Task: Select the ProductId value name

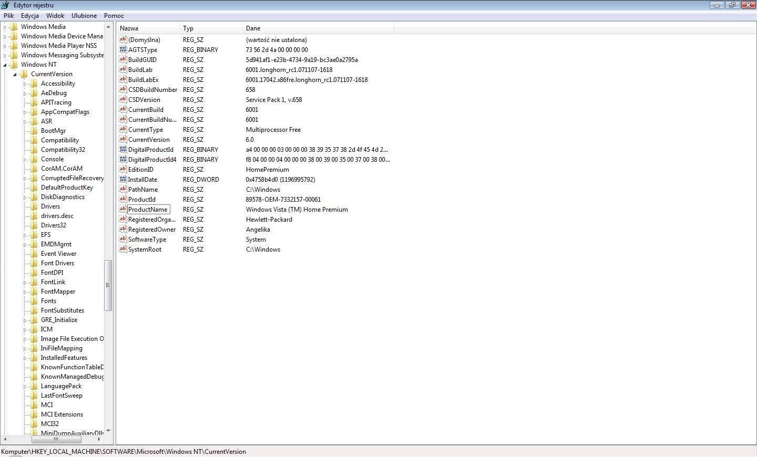Action: click(x=142, y=200)
